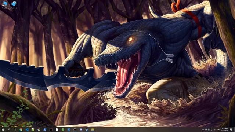This screenshot has width=235, height=132.
Task: Open the blue document taskbar app
Action: point(69,129)
